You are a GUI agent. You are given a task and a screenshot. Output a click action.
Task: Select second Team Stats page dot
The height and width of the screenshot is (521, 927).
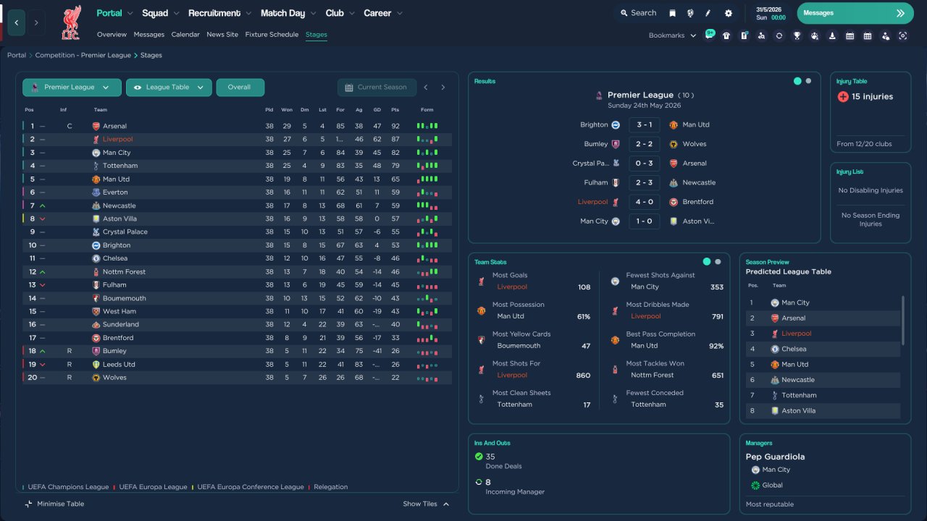point(718,262)
